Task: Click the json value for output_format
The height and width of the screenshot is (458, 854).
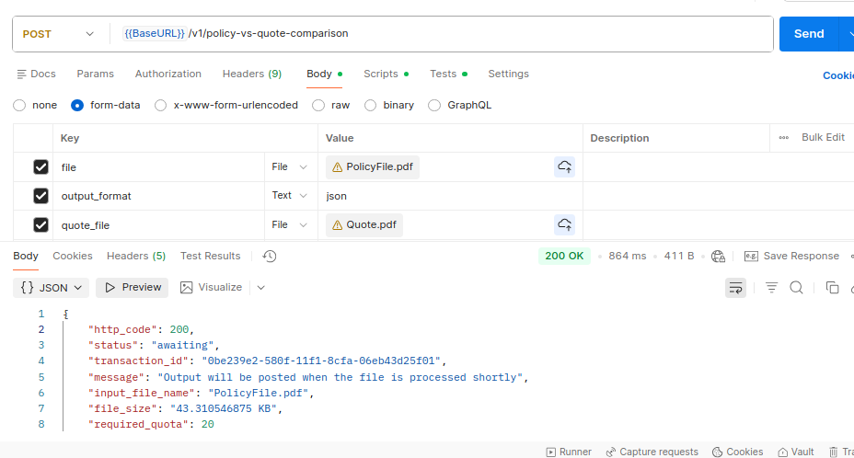Action: [x=336, y=196]
